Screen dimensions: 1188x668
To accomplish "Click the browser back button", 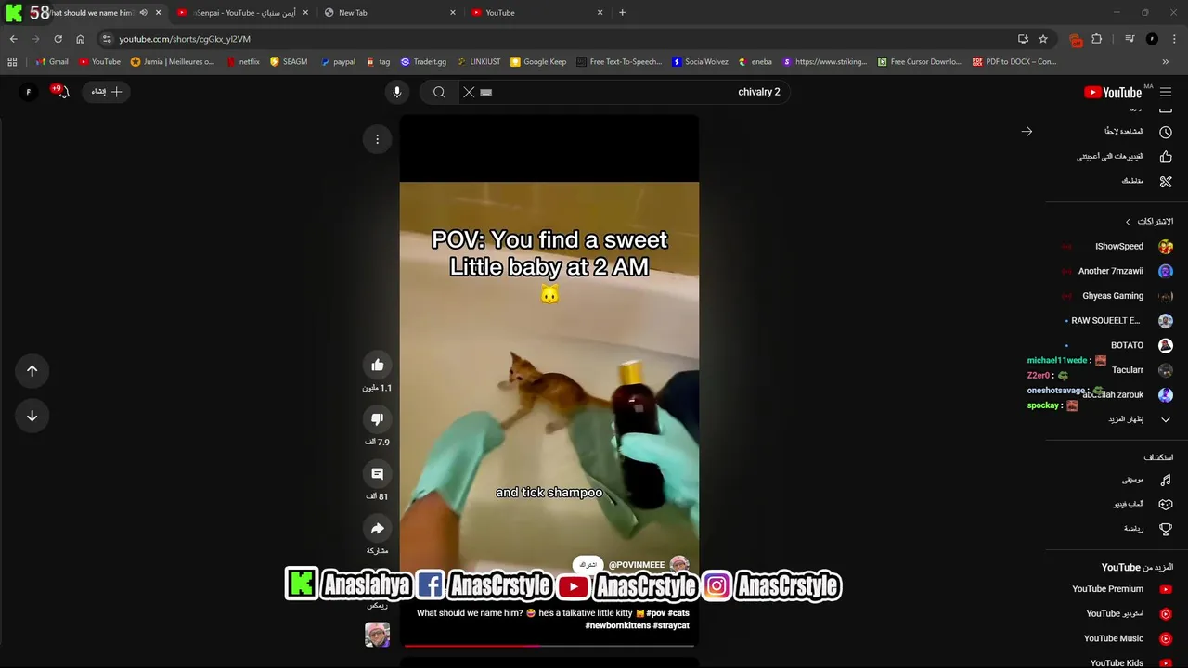I will point(13,39).
